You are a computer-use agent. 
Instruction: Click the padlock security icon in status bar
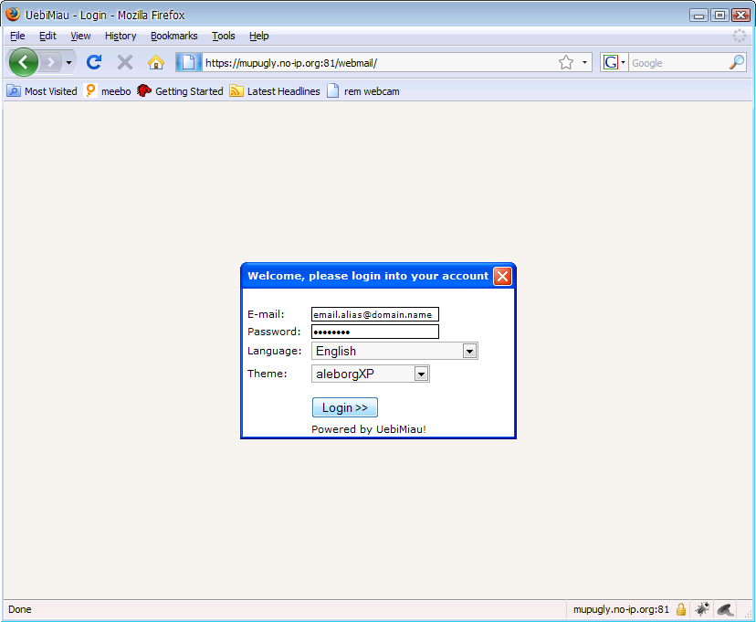(x=681, y=609)
